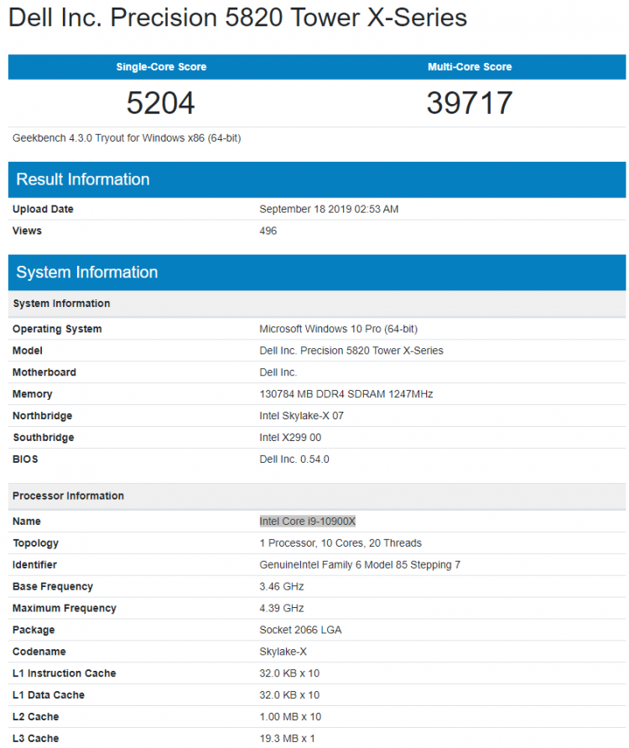Select L1 Data Cache value 32.0 KB x 10
The width and height of the screenshot is (629, 748).
tap(289, 694)
